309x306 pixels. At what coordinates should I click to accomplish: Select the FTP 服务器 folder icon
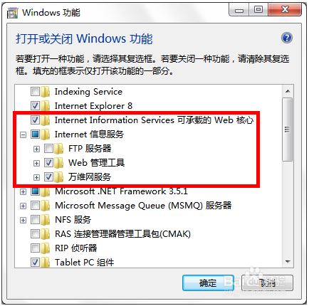click(x=58, y=149)
